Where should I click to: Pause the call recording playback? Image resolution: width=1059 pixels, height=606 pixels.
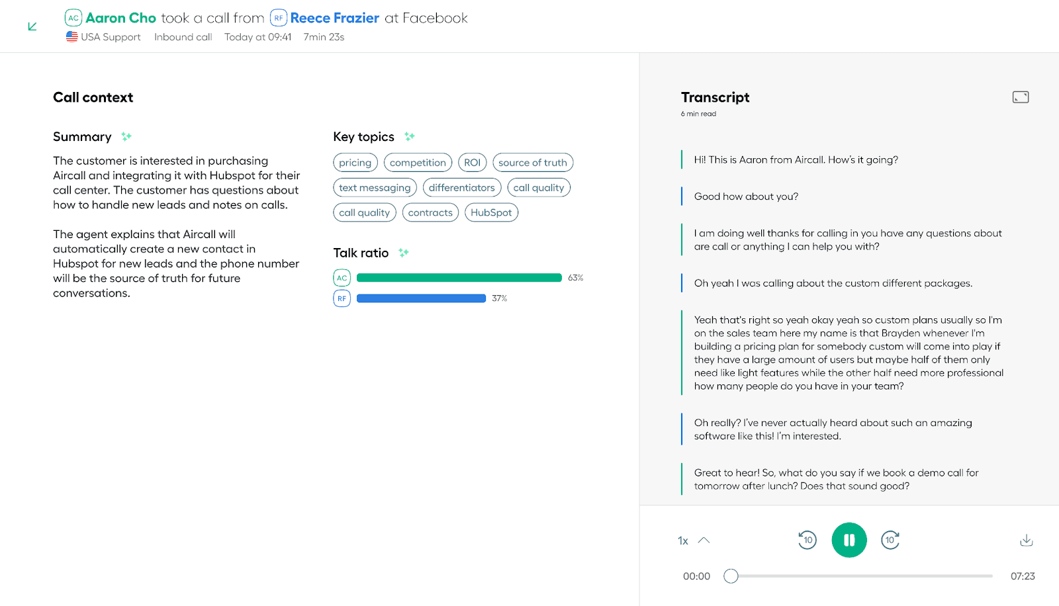[849, 540]
